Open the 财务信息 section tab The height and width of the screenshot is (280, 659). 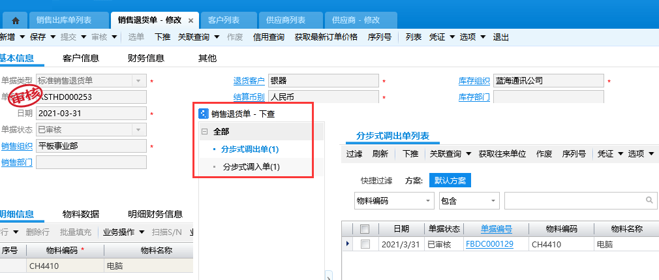tap(146, 58)
